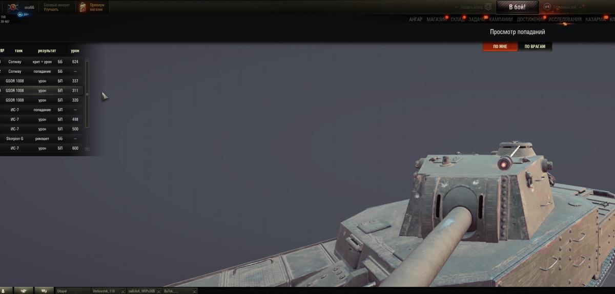Click the Премиум магазин shop icon
This screenshot has height=294, width=615.
click(83, 7)
